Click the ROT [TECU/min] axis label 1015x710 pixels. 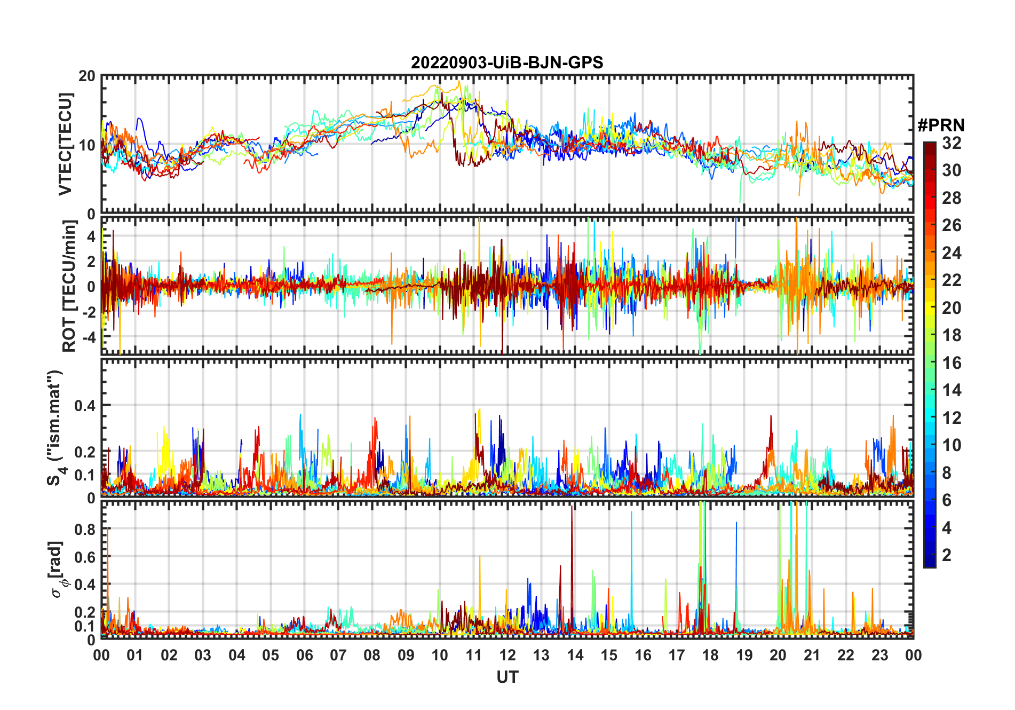coord(69,286)
